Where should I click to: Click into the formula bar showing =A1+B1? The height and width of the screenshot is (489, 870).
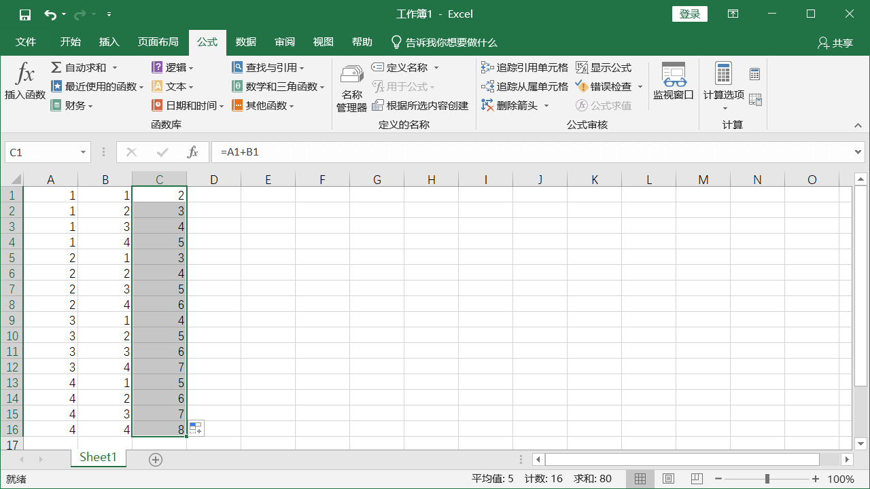pyautogui.click(x=530, y=152)
